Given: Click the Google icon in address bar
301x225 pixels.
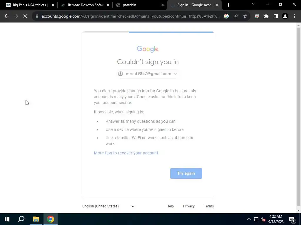Looking at the screenshot, I should coord(226,16).
